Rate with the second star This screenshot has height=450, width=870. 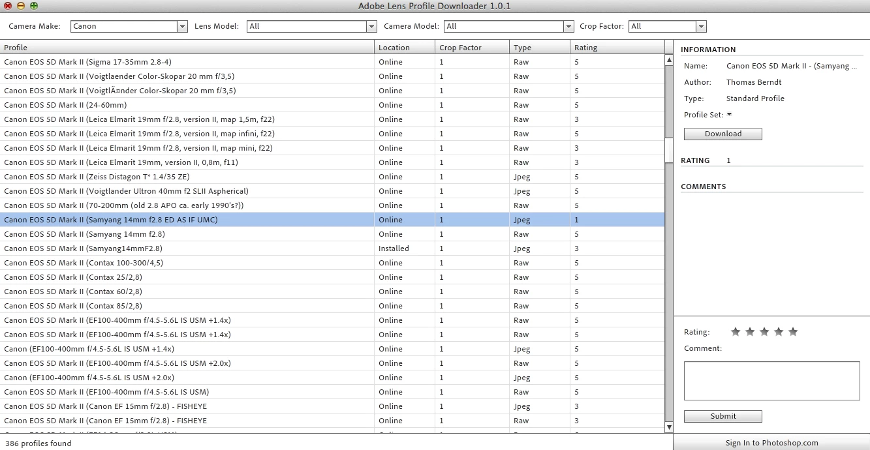pos(750,332)
